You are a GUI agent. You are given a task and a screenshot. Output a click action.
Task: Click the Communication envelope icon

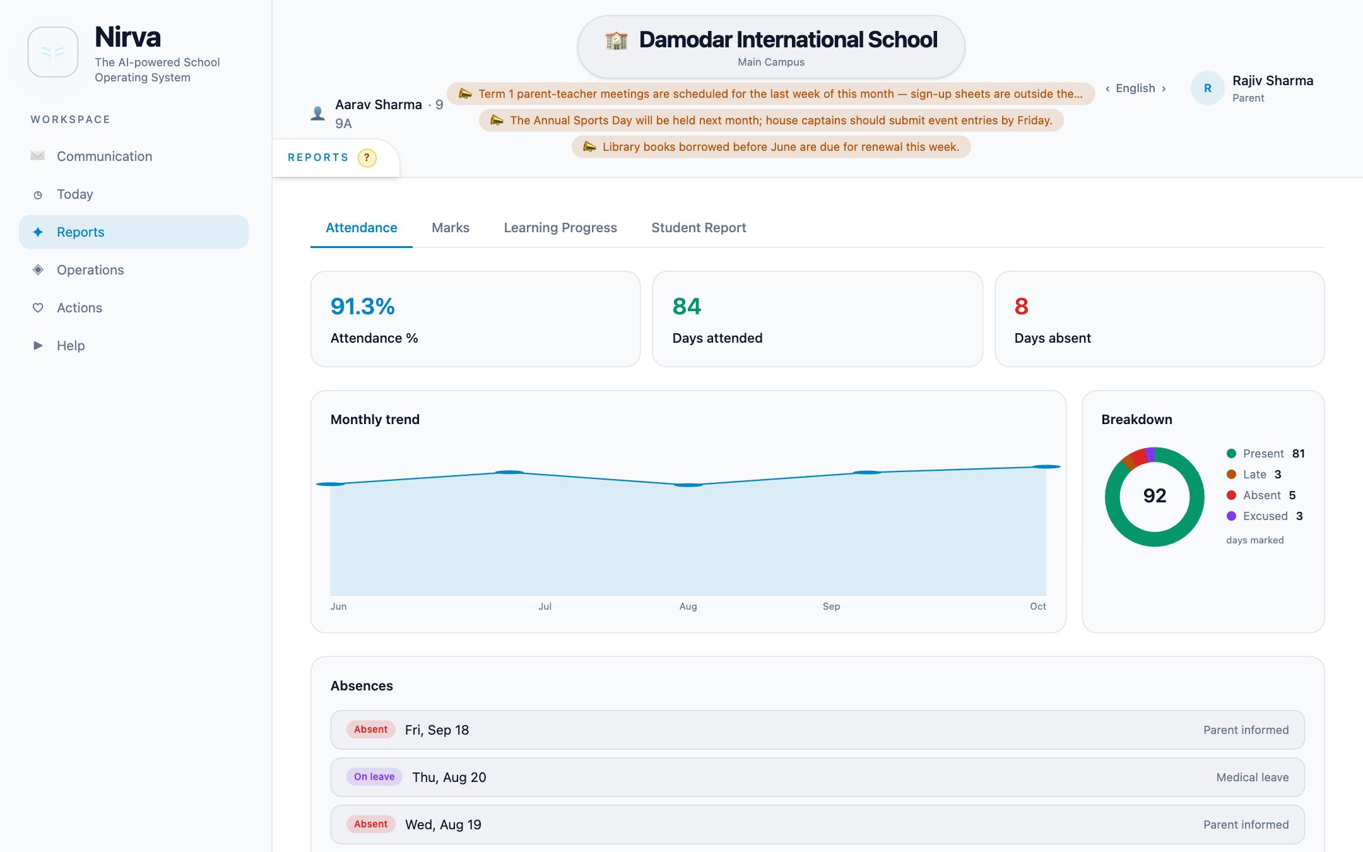(38, 156)
